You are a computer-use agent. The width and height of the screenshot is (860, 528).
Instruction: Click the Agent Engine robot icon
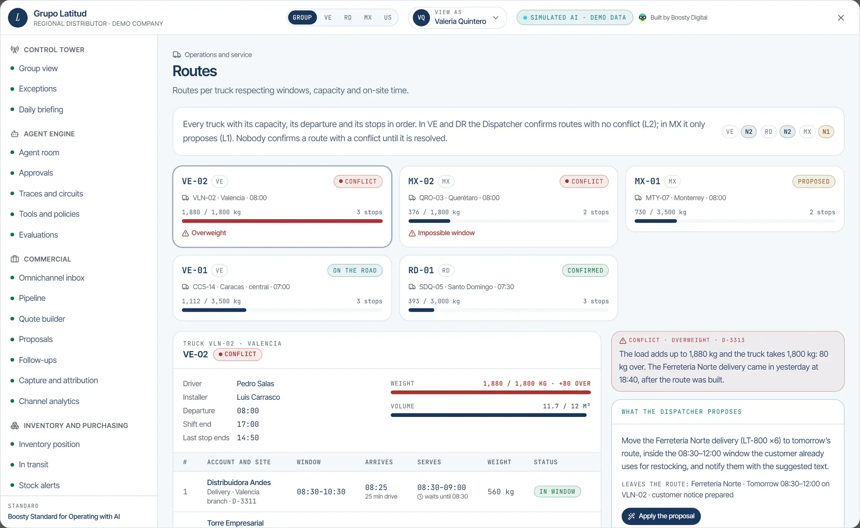click(15, 134)
